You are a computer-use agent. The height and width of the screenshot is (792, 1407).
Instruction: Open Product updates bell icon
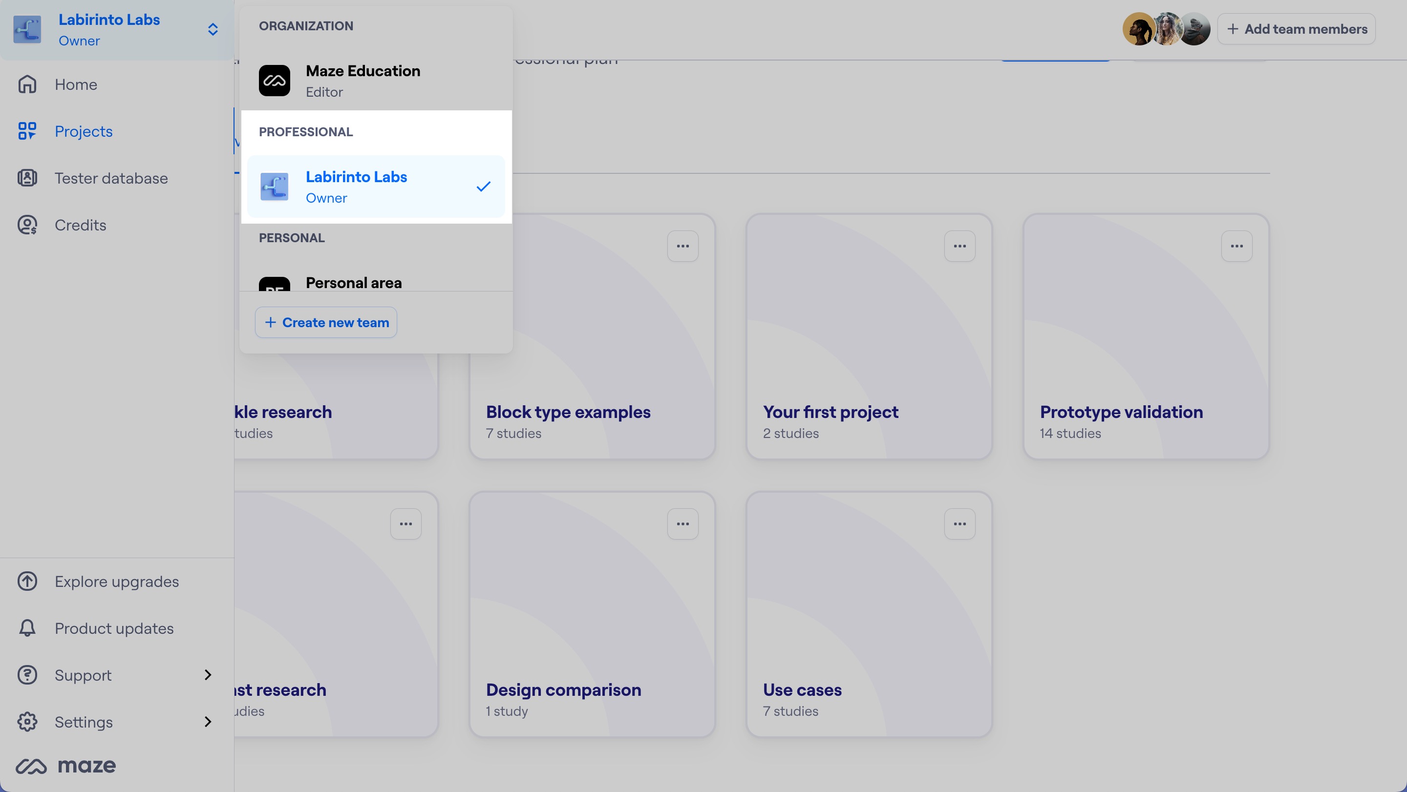(27, 628)
